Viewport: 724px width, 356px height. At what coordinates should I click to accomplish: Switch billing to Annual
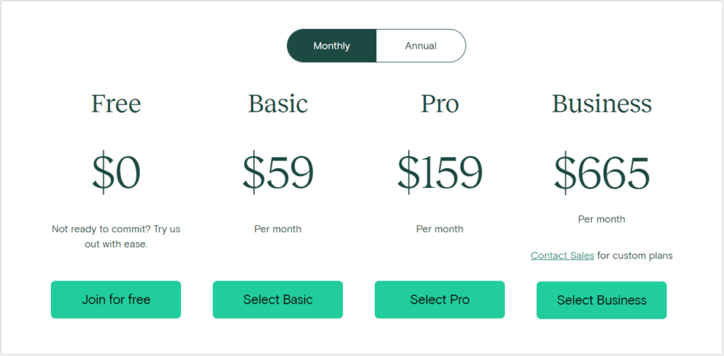tap(421, 46)
